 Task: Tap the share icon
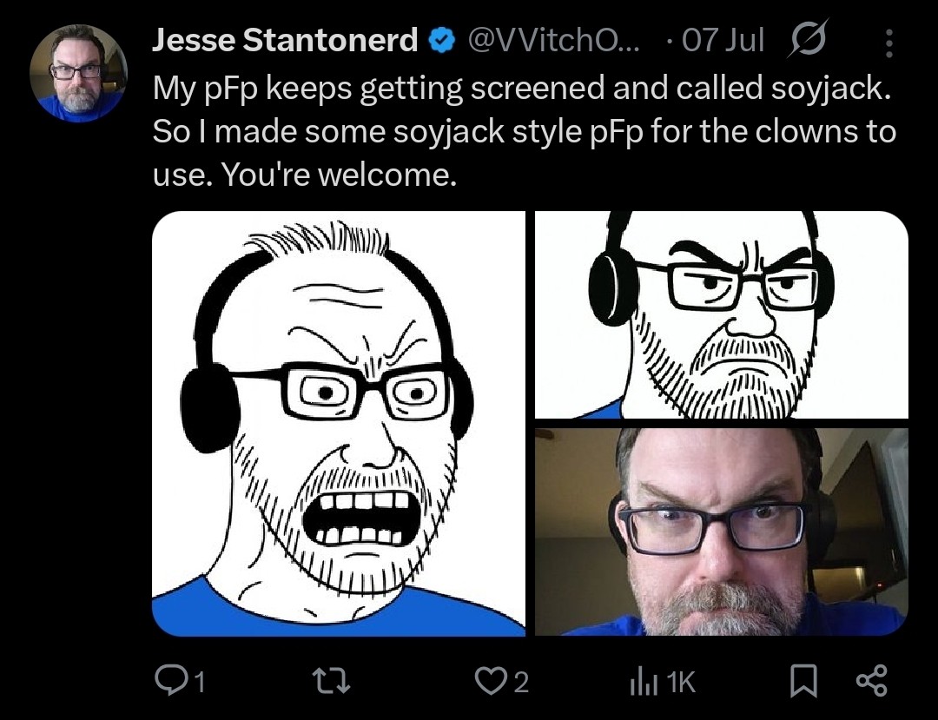873,682
